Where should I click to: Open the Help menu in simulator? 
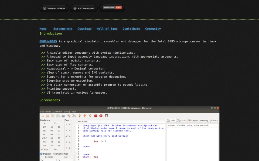click(x=74, y=112)
